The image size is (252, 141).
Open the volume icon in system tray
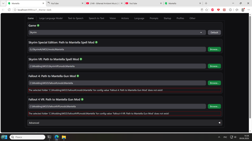pos(235,137)
